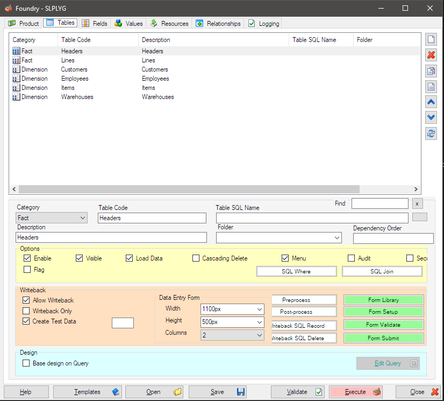Viewport: 444px width, 401px height.
Task: Move the table up with blue arrow
Action: [431, 102]
